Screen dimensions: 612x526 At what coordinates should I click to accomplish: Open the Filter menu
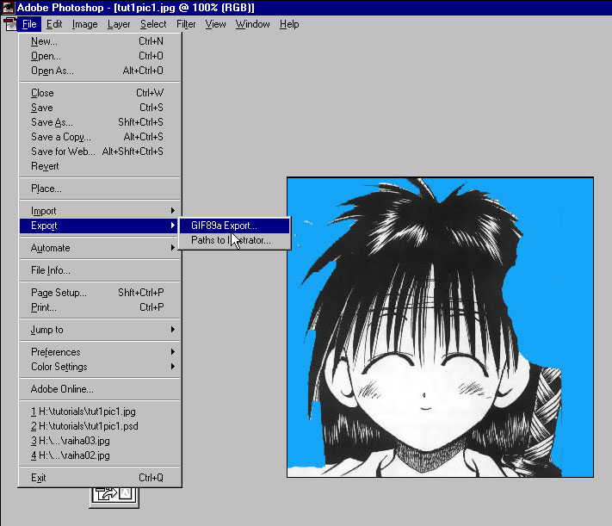[x=186, y=24]
